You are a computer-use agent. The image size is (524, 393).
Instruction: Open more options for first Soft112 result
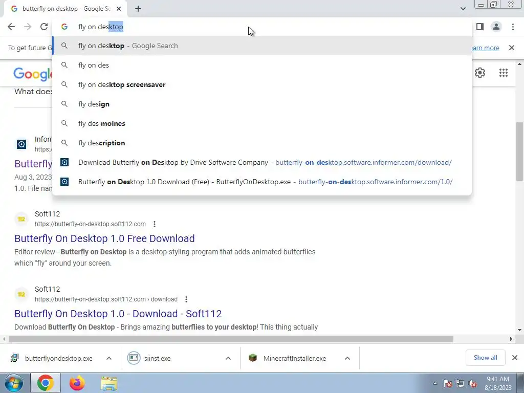coord(155,224)
